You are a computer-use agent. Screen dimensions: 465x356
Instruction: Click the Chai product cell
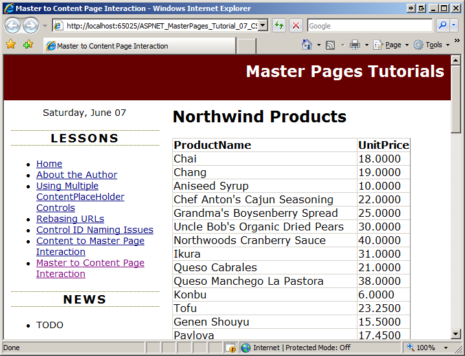coord(265,159)
